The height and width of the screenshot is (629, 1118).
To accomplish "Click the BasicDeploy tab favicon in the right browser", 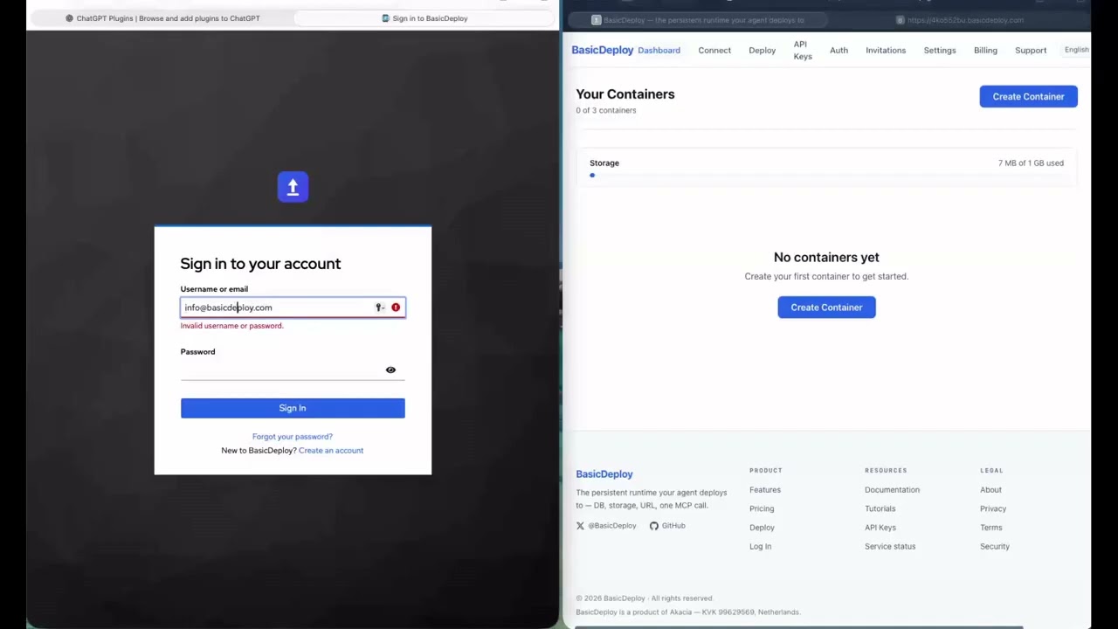I will pyautogui.click(x=597, y=20).
